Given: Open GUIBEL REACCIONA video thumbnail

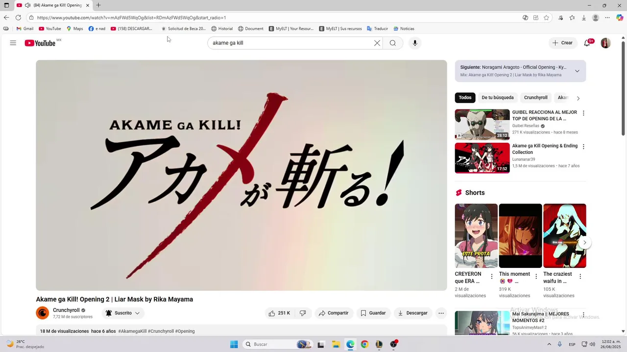Looking at the screenshot, I should [x=482, y=125].
